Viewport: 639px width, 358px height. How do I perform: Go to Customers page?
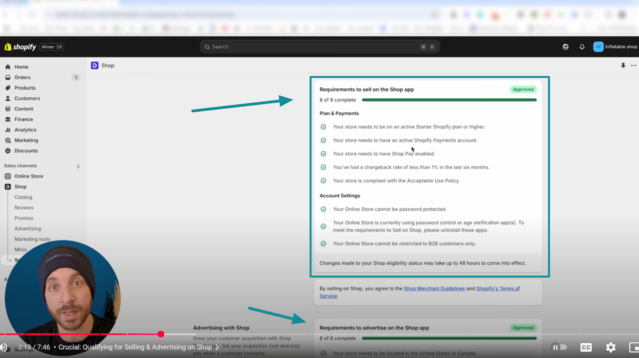click(27, 98)
